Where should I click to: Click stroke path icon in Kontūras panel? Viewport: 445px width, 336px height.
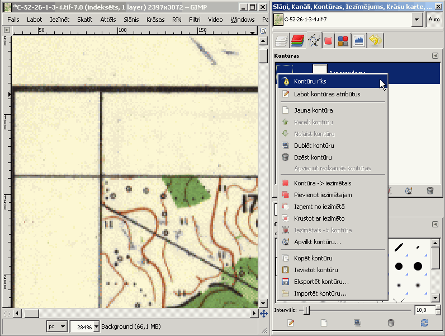point(409,191)
